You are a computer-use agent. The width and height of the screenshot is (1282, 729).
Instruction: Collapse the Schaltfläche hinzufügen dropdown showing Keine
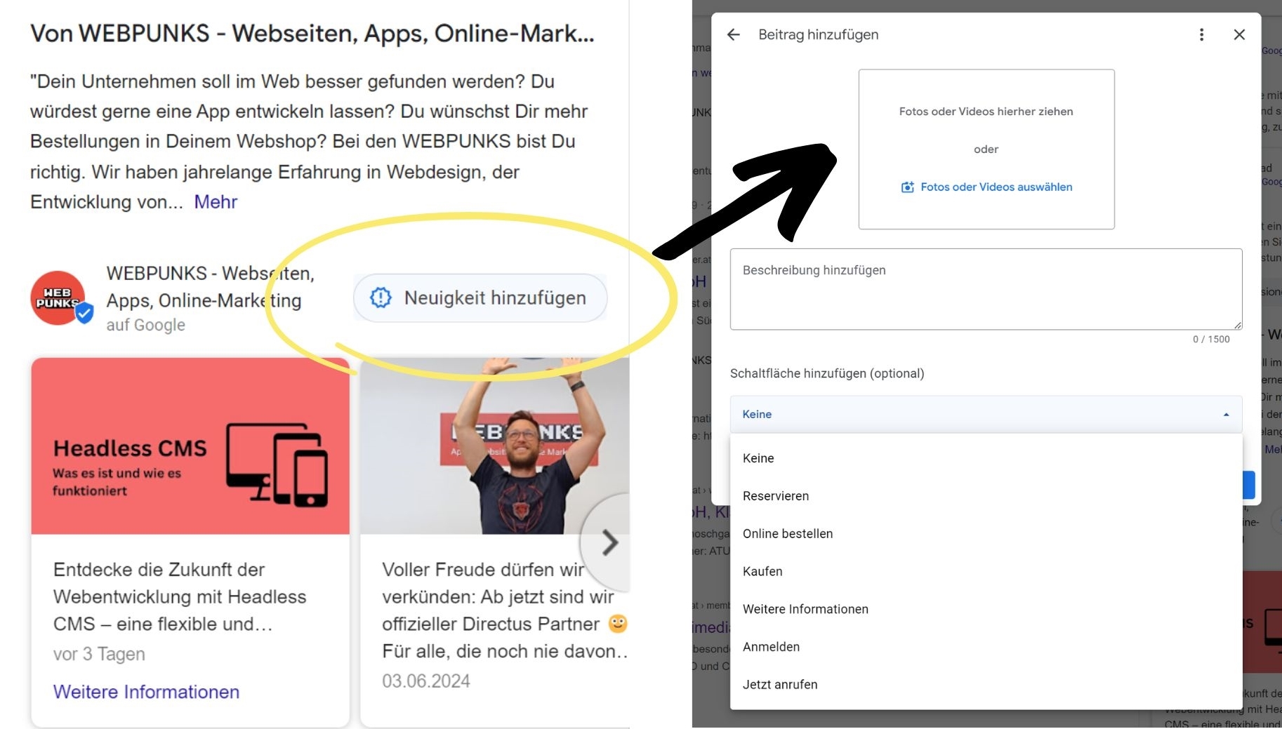click(x=986, y=414)
